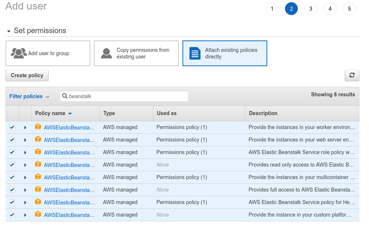Open the policy link in web server row

pyautogui.click(x=69, y=140)
